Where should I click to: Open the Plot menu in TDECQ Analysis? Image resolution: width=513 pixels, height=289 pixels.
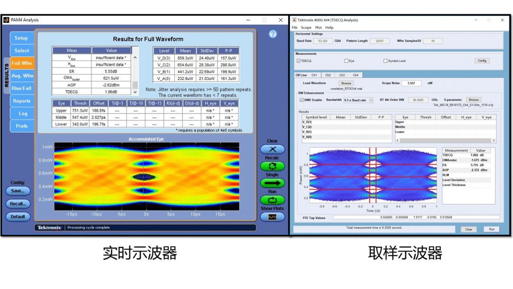(318, 28)
